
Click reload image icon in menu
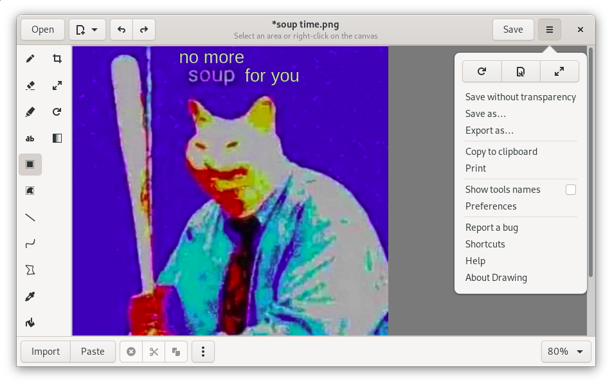point(482,71)
